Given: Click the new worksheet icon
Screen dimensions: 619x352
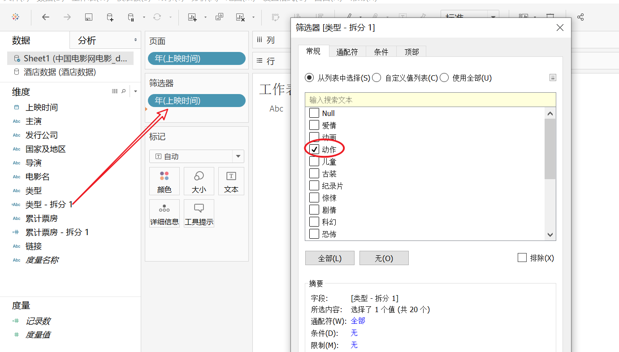Looking at the screenshot, I should [x=192, y=17].
